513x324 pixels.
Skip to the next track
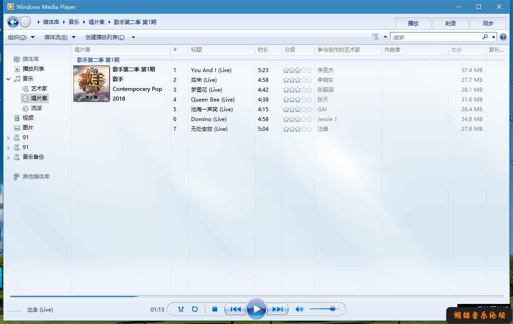pos(277,309)
